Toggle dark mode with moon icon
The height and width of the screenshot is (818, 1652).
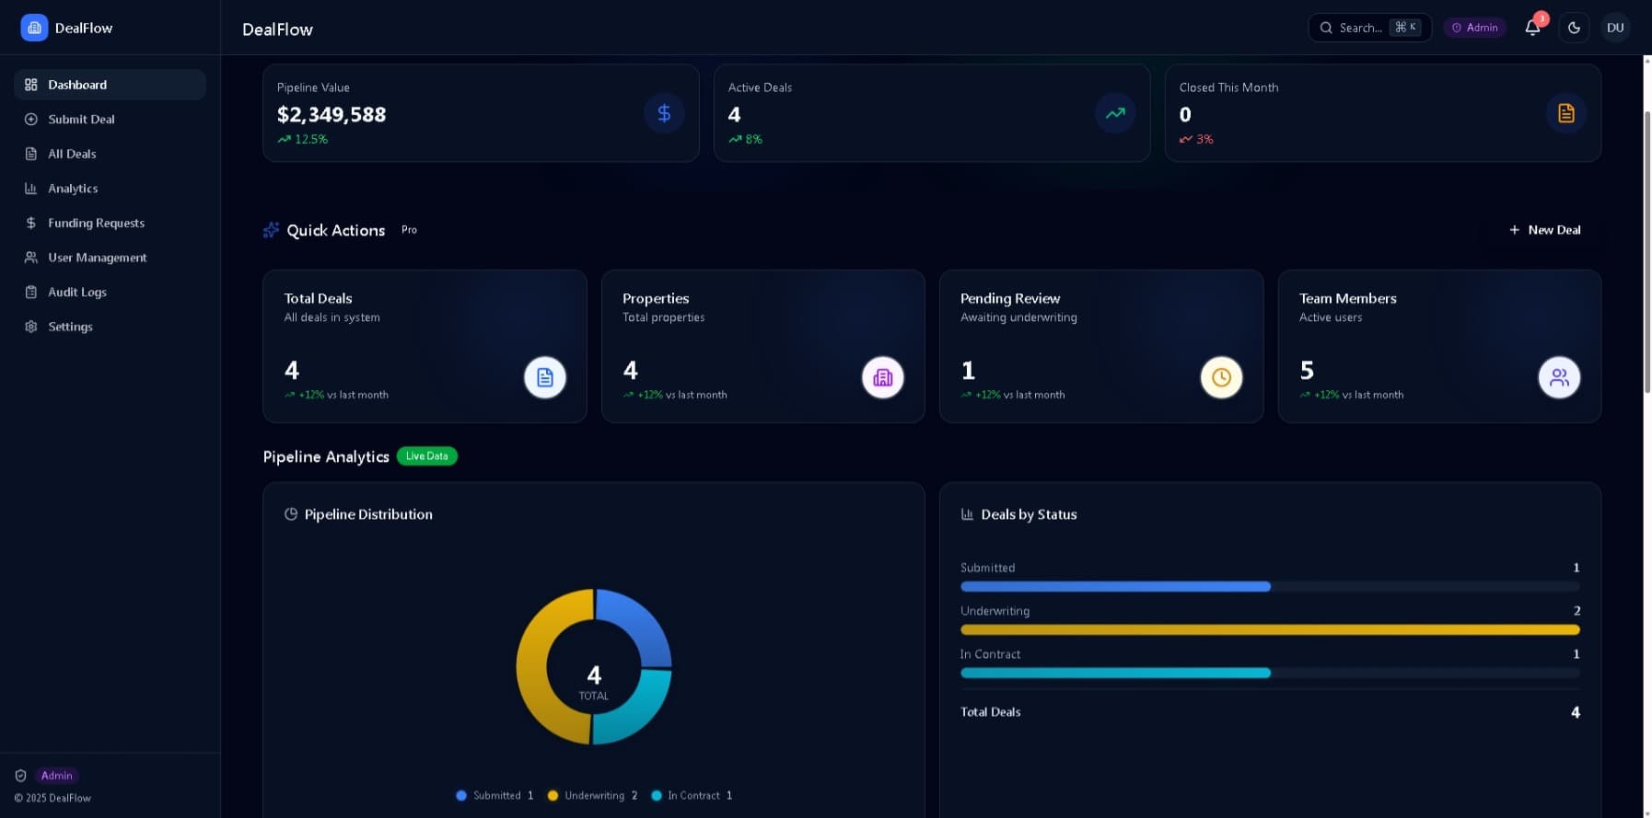pos(1574,28)
